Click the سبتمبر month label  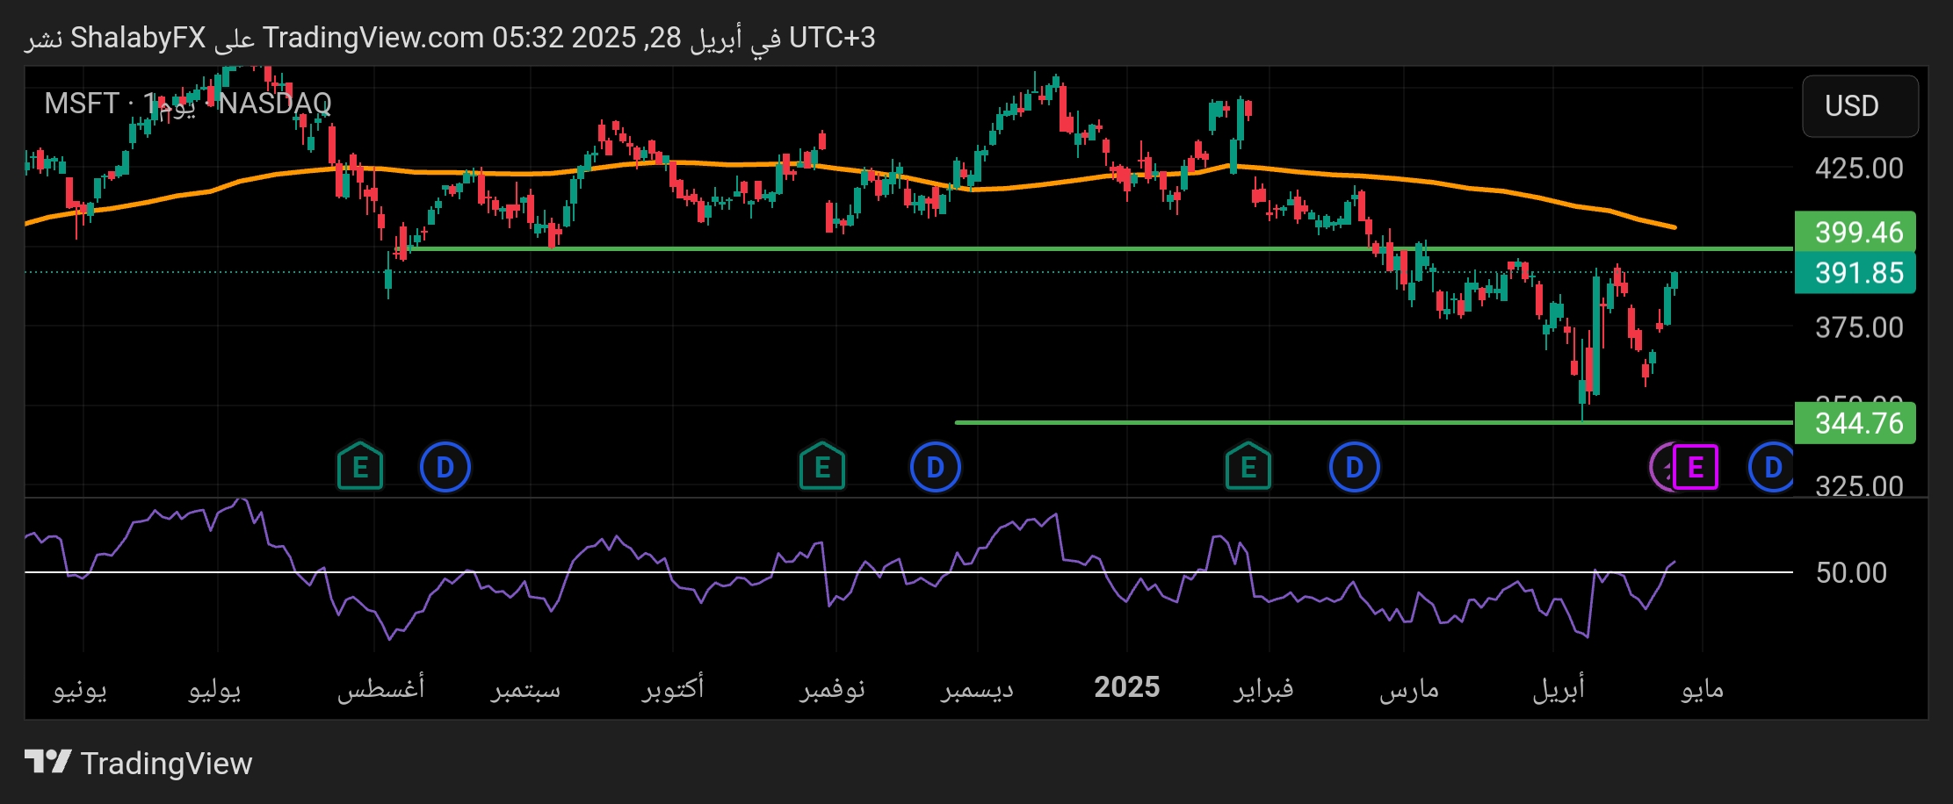coord(525,689)
